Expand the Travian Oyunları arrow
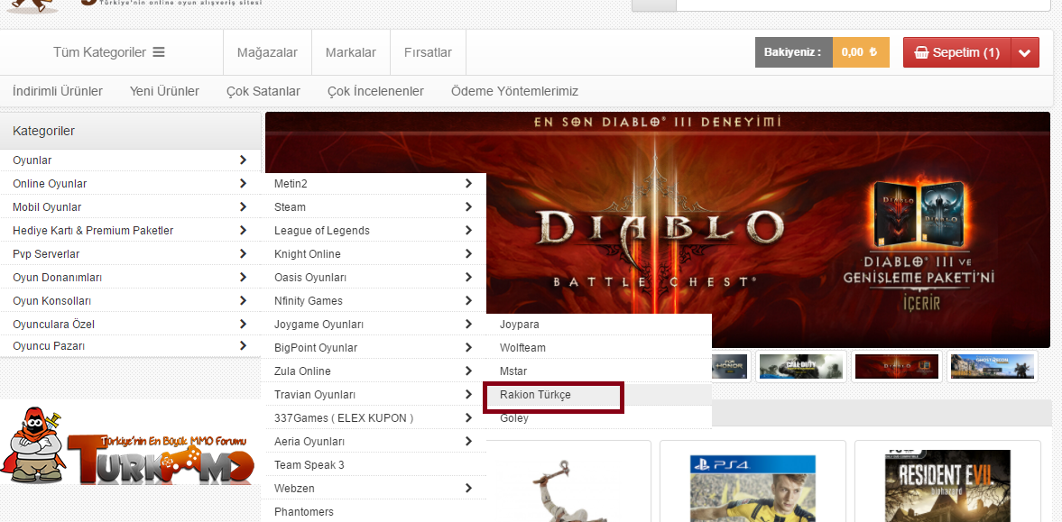Screen dimensions: 1062x522 [468, 395]
